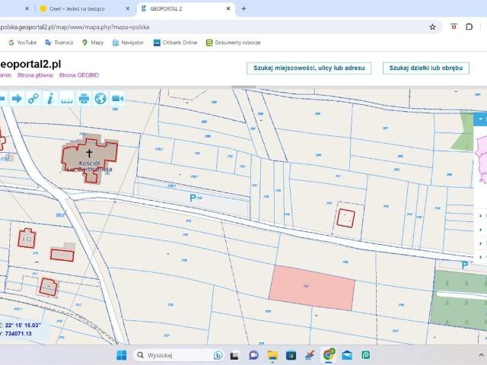The height and width of the screenshot is (365, 487).
Task: Click the next view arrow tool
Action: [x=16, y=98]
